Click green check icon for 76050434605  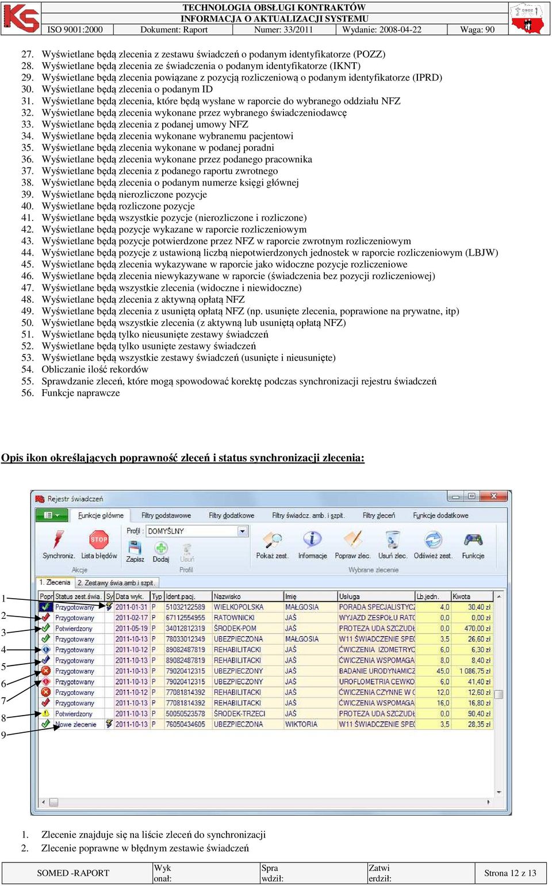coord(45,724)
